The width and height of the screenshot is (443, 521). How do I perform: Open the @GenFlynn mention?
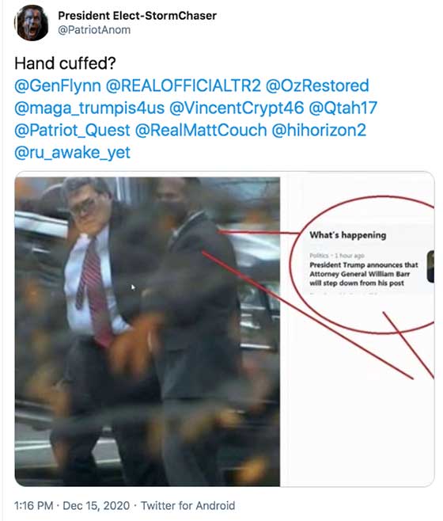58,86
